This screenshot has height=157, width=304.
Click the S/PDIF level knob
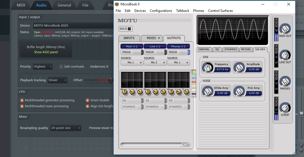285,107
